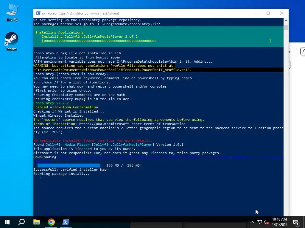Click the yellow WARNING tab completion line
The height and width of the screenshot is (228, 305).
pos(103,66)
